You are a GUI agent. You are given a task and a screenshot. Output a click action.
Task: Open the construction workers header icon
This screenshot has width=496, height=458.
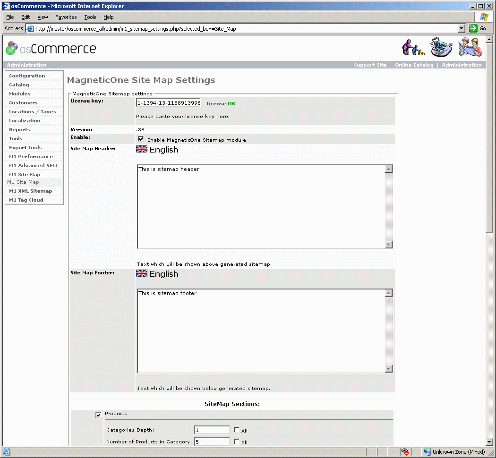[470, 47]
